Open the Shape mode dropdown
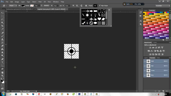This screenshot has width=171, height=96. click(x=13, y=6)
